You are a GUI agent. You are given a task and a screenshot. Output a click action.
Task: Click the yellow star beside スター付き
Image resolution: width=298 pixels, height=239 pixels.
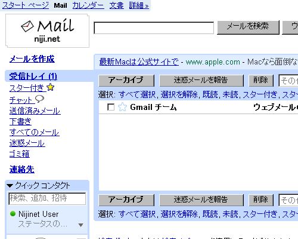click(x=51, y=87)
